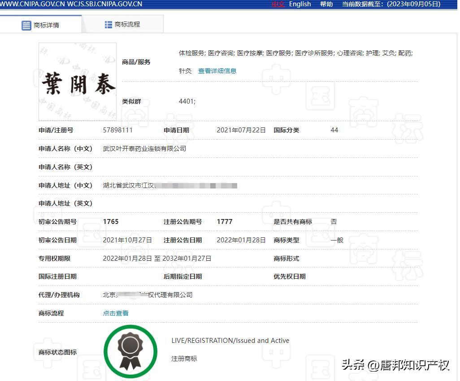This screenshot has width=460, height=381.
Task: Click the green registration medal status icon
Action: tap(130, 352)
